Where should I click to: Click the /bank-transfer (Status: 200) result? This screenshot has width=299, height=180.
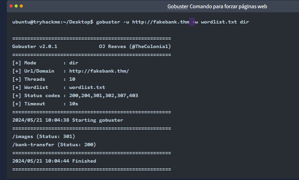click(54, 145)
